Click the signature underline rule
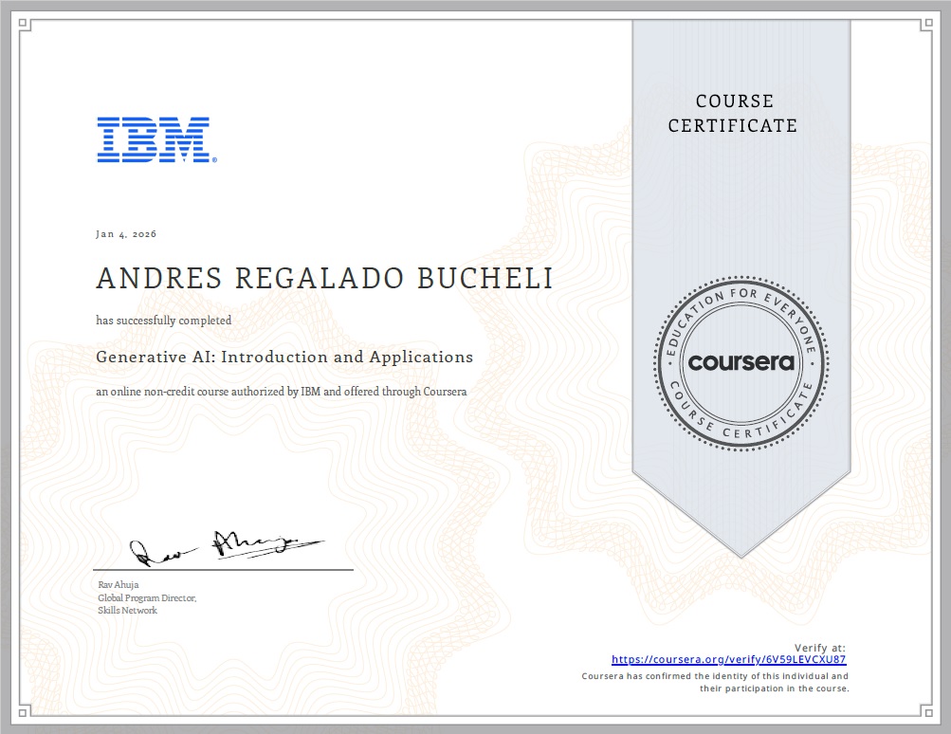This screenshot has width=951, height=734. (225, 570)
